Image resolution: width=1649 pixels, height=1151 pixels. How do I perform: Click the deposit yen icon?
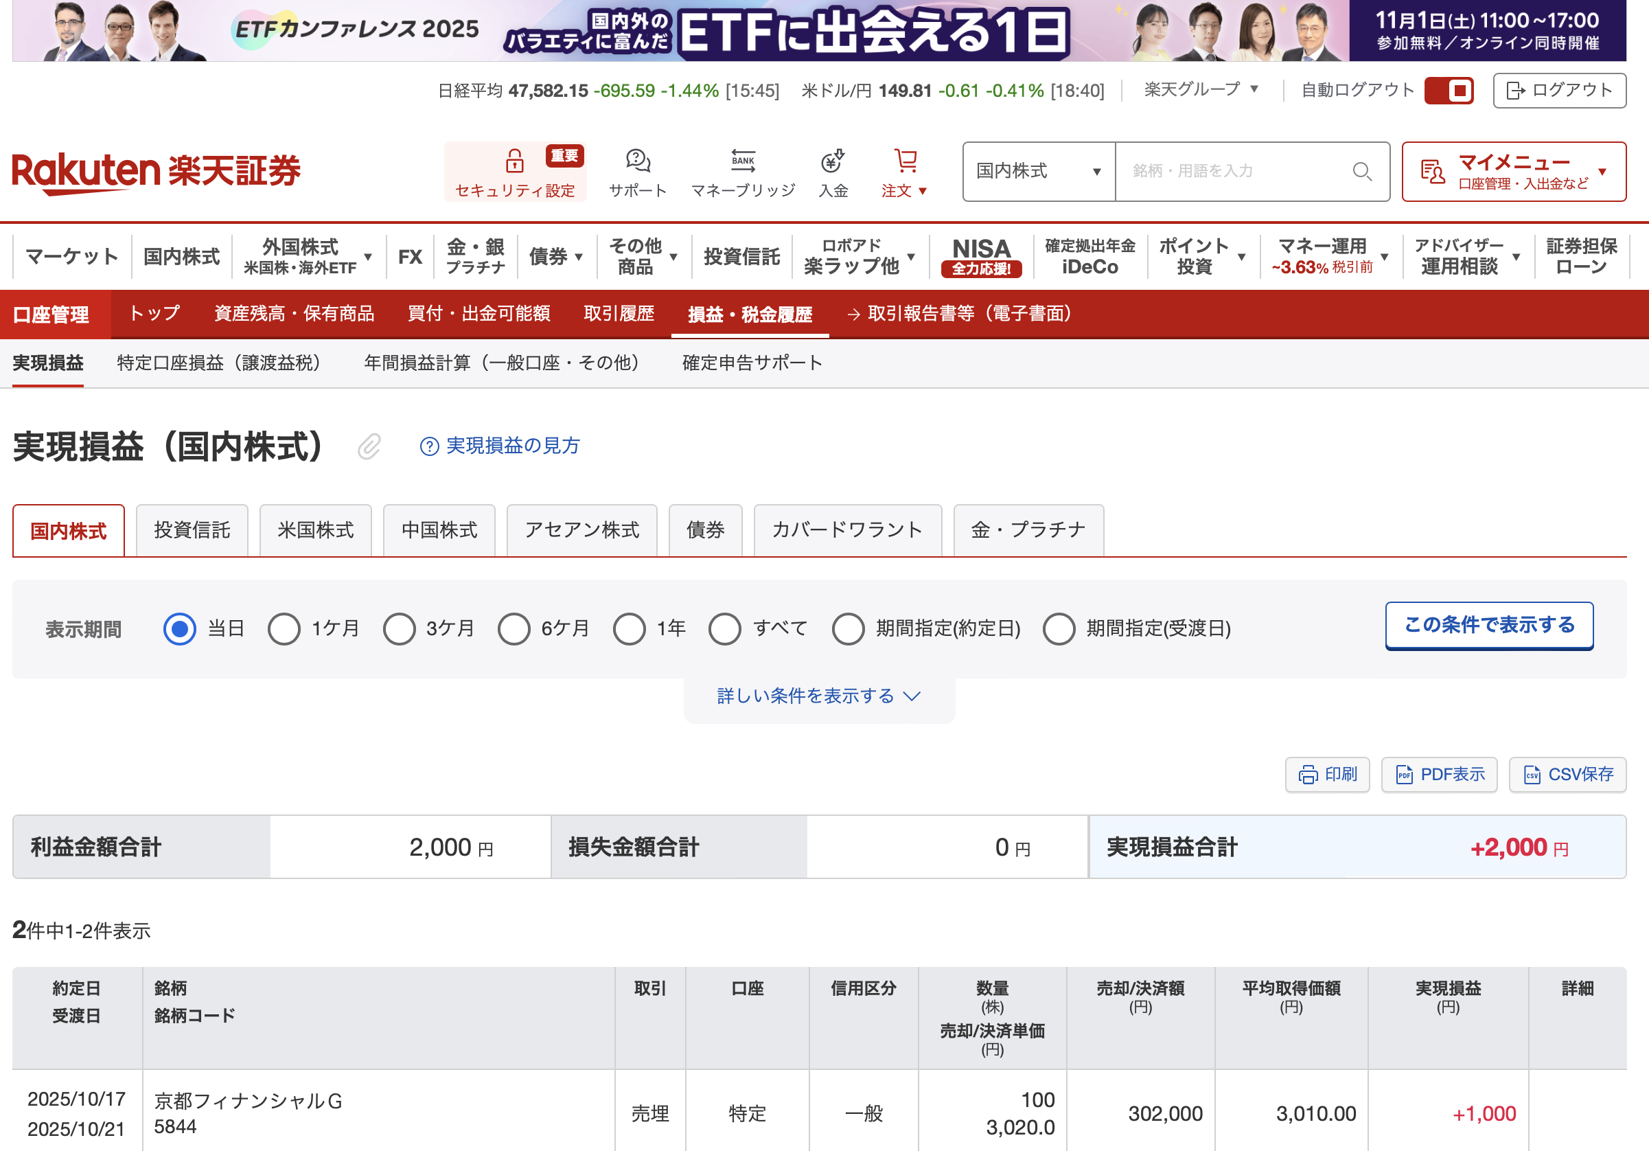pos(833,161)
